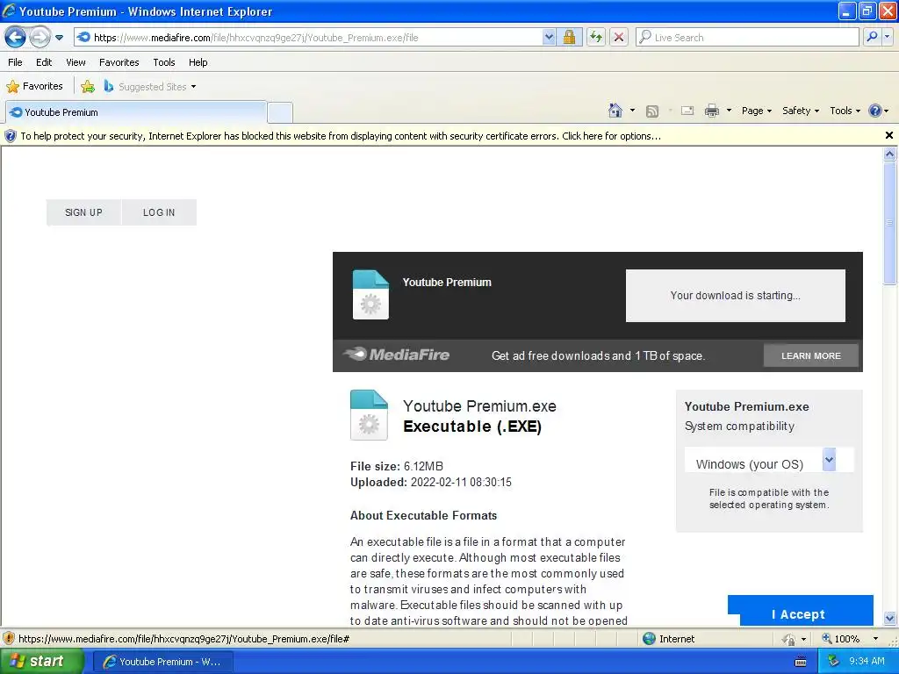Click the 9:34 AM clock
Viewport: 899px width, 674px height.
pos(867,662)
